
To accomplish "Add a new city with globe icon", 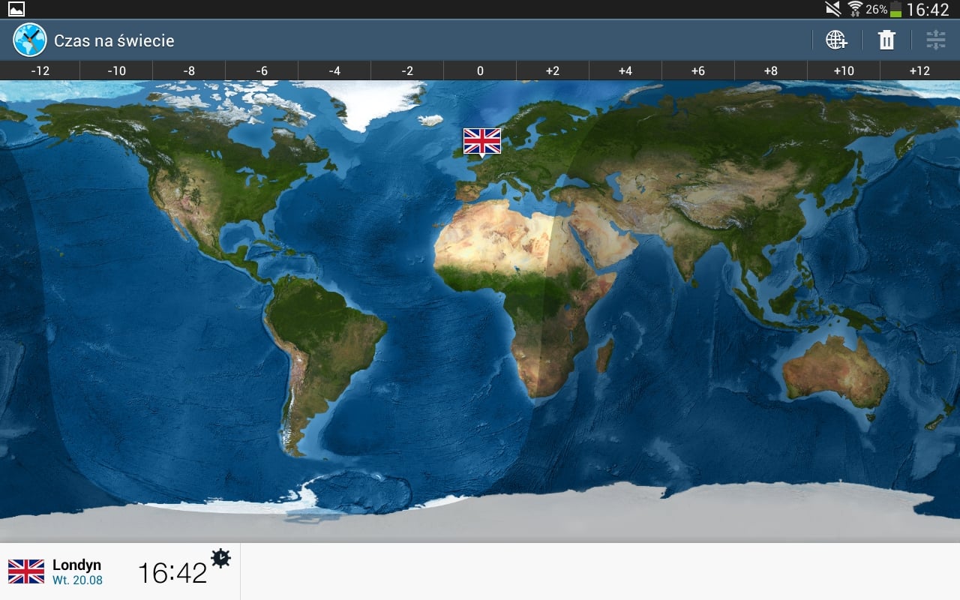I will point(836,40).
